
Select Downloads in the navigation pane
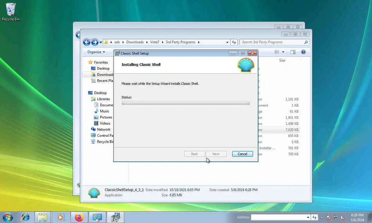102,75
